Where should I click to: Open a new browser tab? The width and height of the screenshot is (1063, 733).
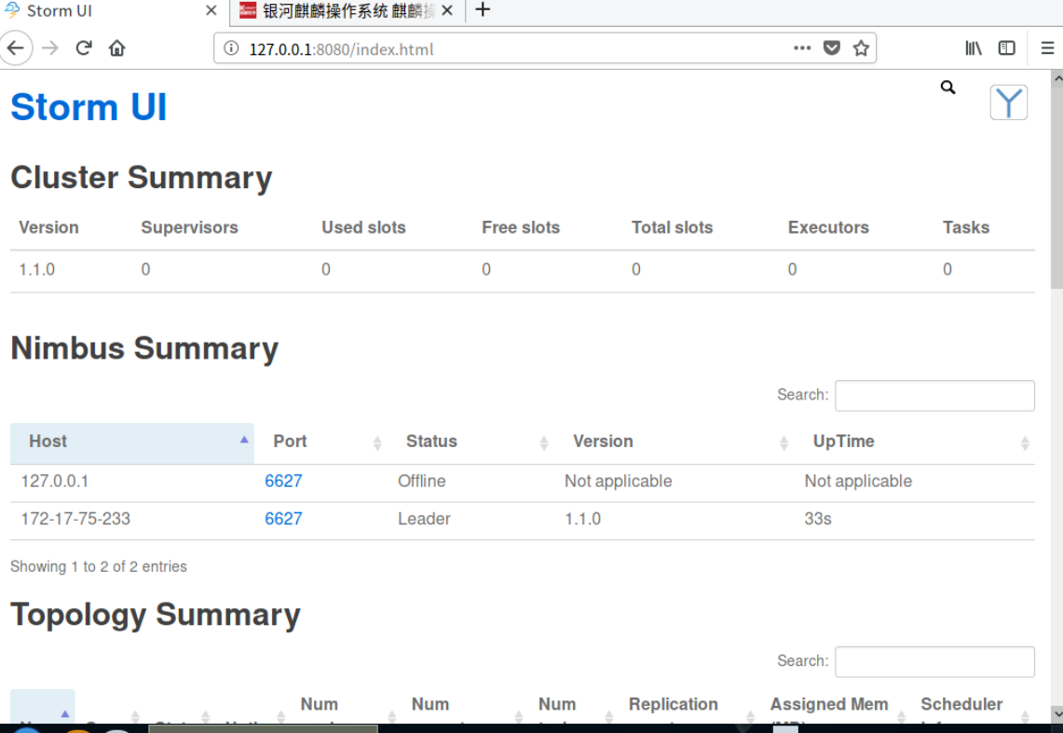pyautogui.click(x=482, y=11)
